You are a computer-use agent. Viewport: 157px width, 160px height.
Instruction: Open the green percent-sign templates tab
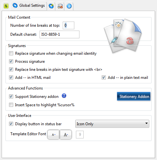(x=6, y=6)
